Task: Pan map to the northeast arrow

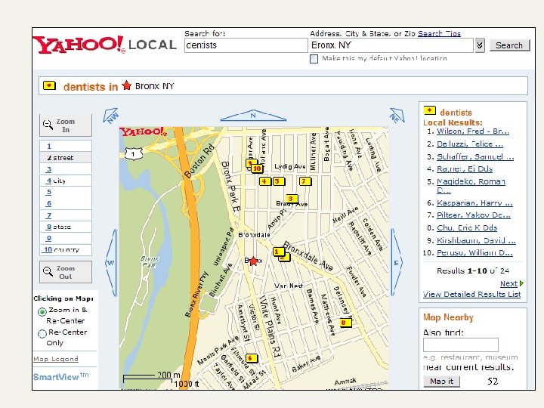Action: point(397,116)
